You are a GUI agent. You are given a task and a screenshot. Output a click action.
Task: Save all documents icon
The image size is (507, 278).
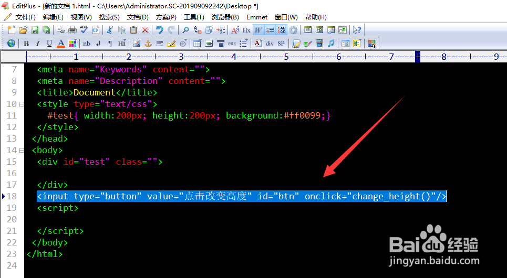pos(46,30)
